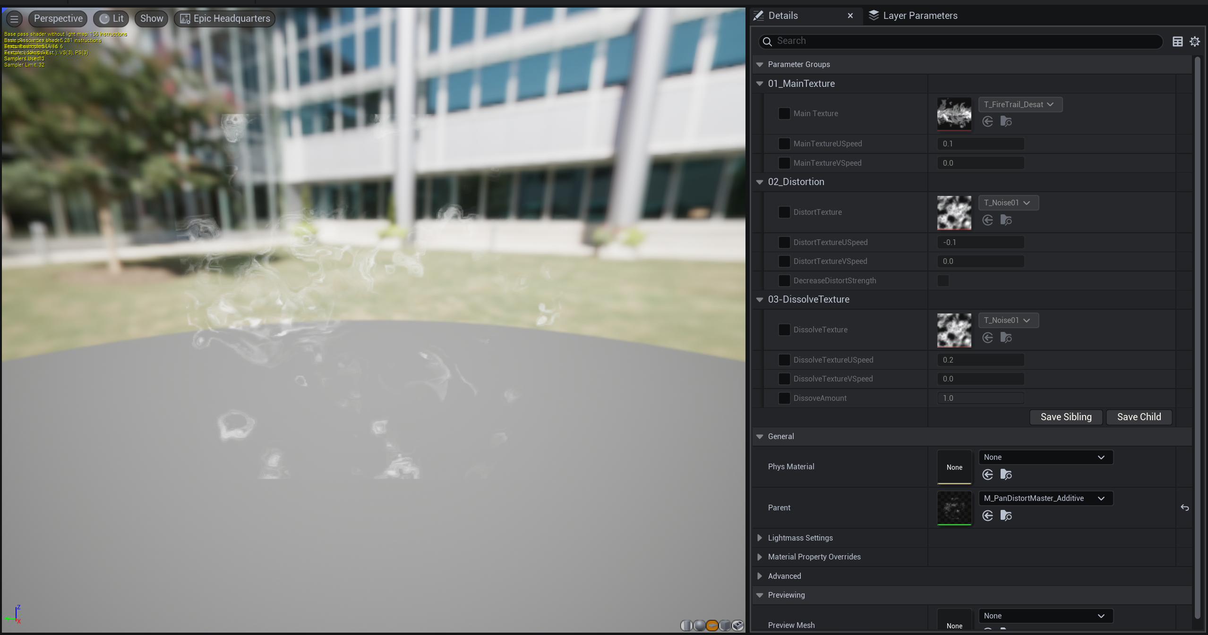Open viewport options hamburger menu
This screenshot has height=635, width=1208.
[x=14, y=19]
